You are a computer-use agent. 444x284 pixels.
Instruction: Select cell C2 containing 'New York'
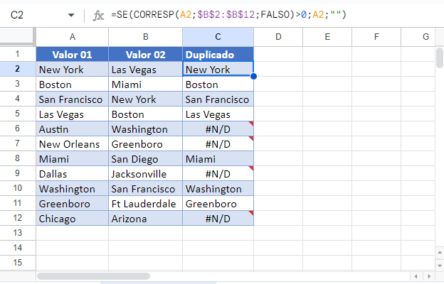(218, 69)
